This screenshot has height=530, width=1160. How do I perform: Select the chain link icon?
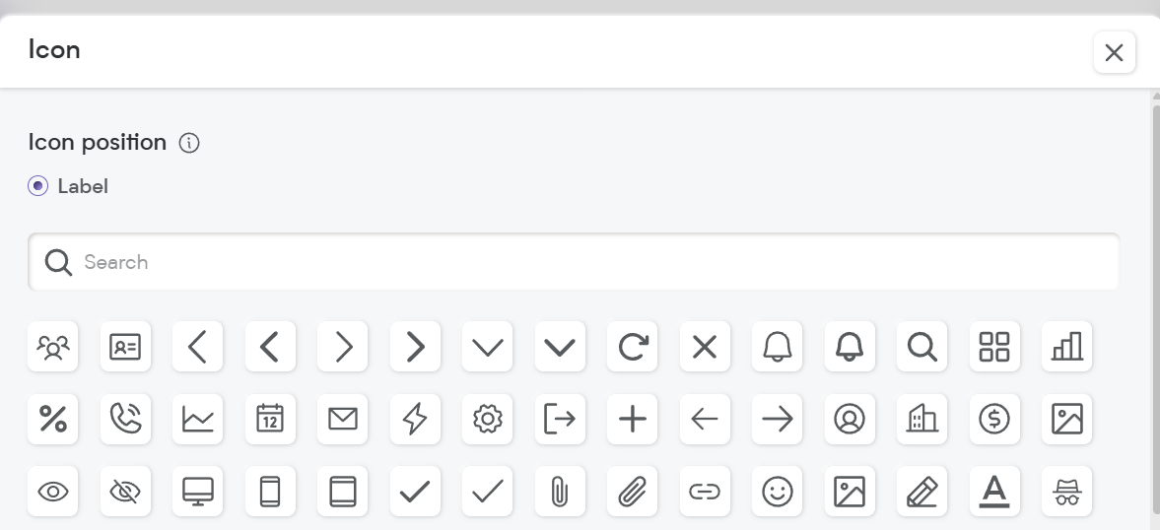[x=705, y=491]
